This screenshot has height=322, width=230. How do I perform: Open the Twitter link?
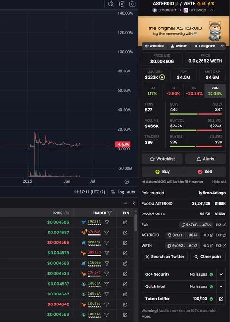coord(179,46)
